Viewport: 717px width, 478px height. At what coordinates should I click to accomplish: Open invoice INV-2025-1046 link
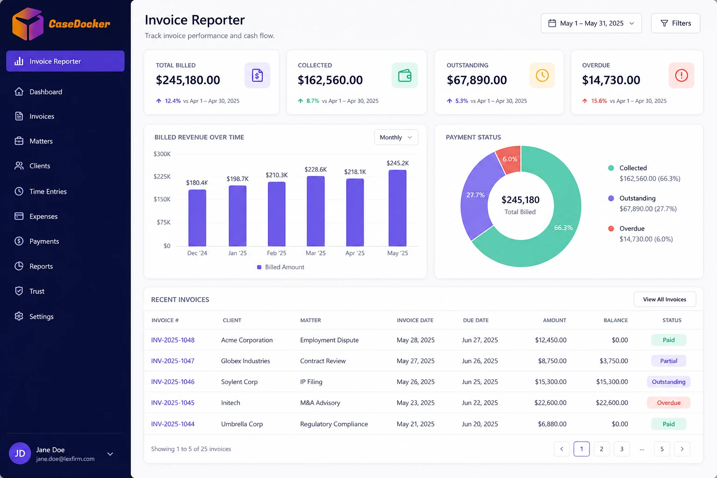tap(173, 382)
